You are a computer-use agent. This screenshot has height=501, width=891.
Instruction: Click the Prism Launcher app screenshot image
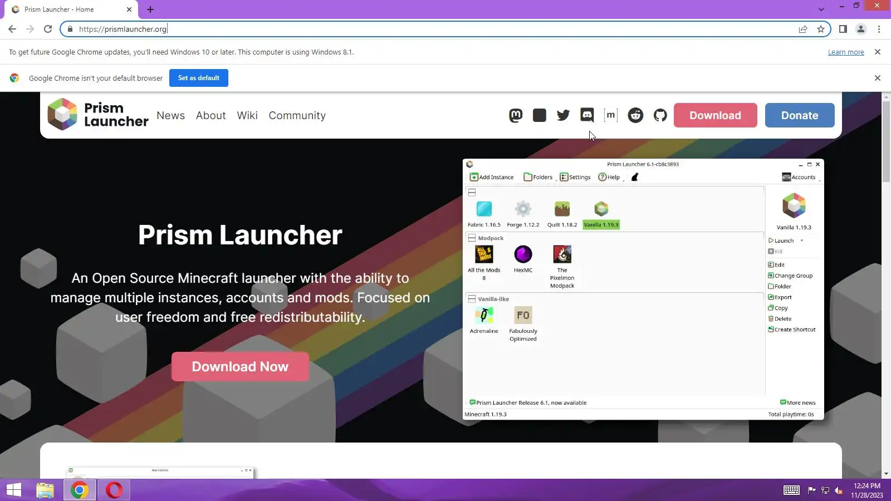[x=643, y=289]
